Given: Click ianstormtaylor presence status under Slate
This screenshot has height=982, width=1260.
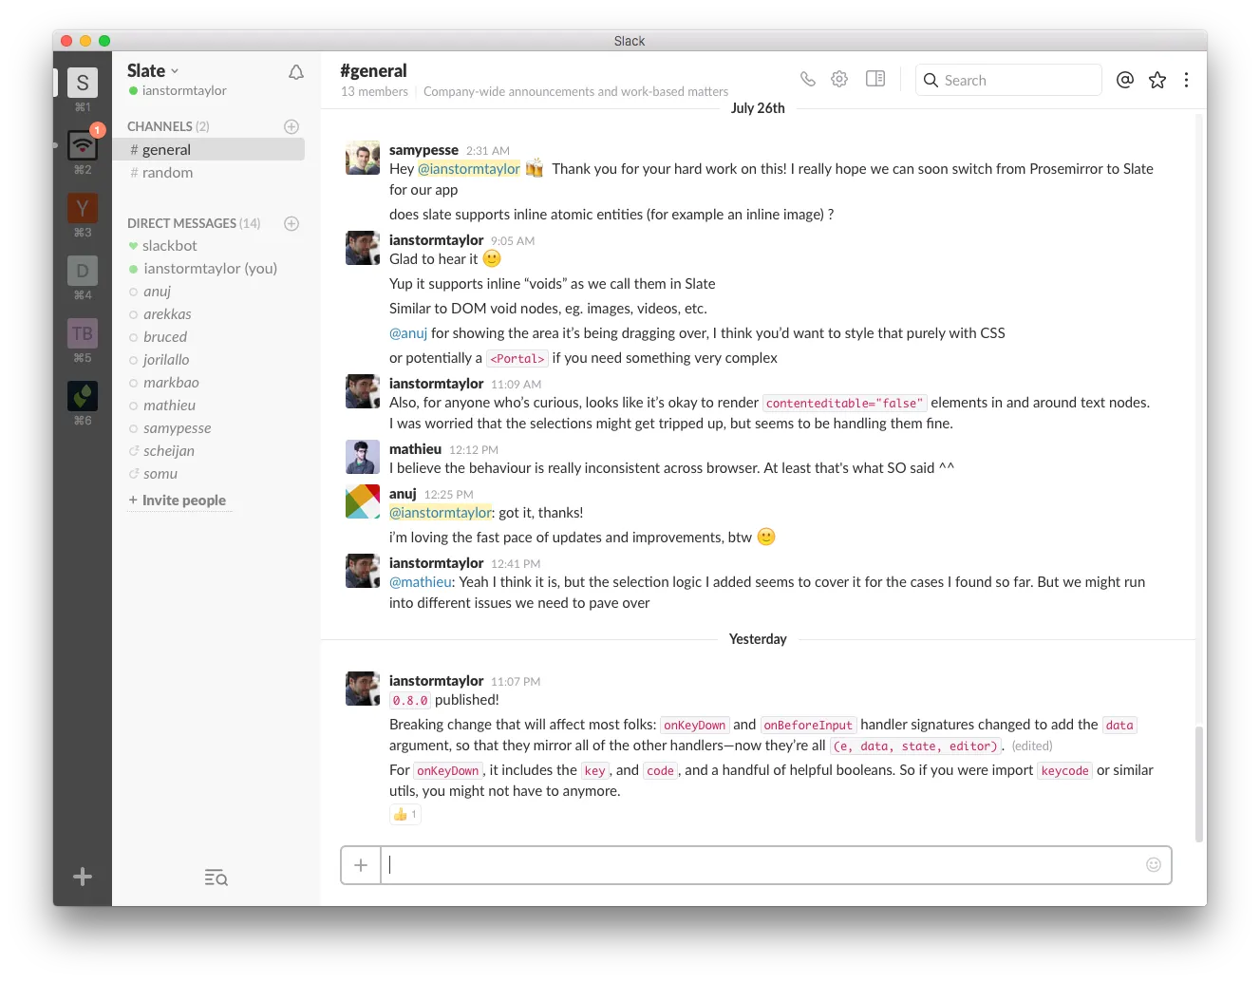Looking at the screenshot, I should [178, 90].
